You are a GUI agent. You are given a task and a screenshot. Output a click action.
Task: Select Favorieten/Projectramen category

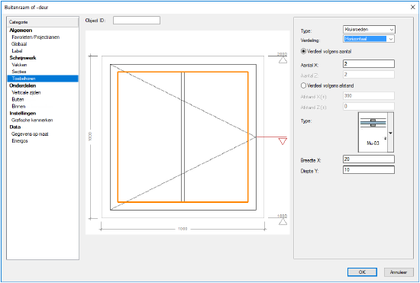click(35, 37)
